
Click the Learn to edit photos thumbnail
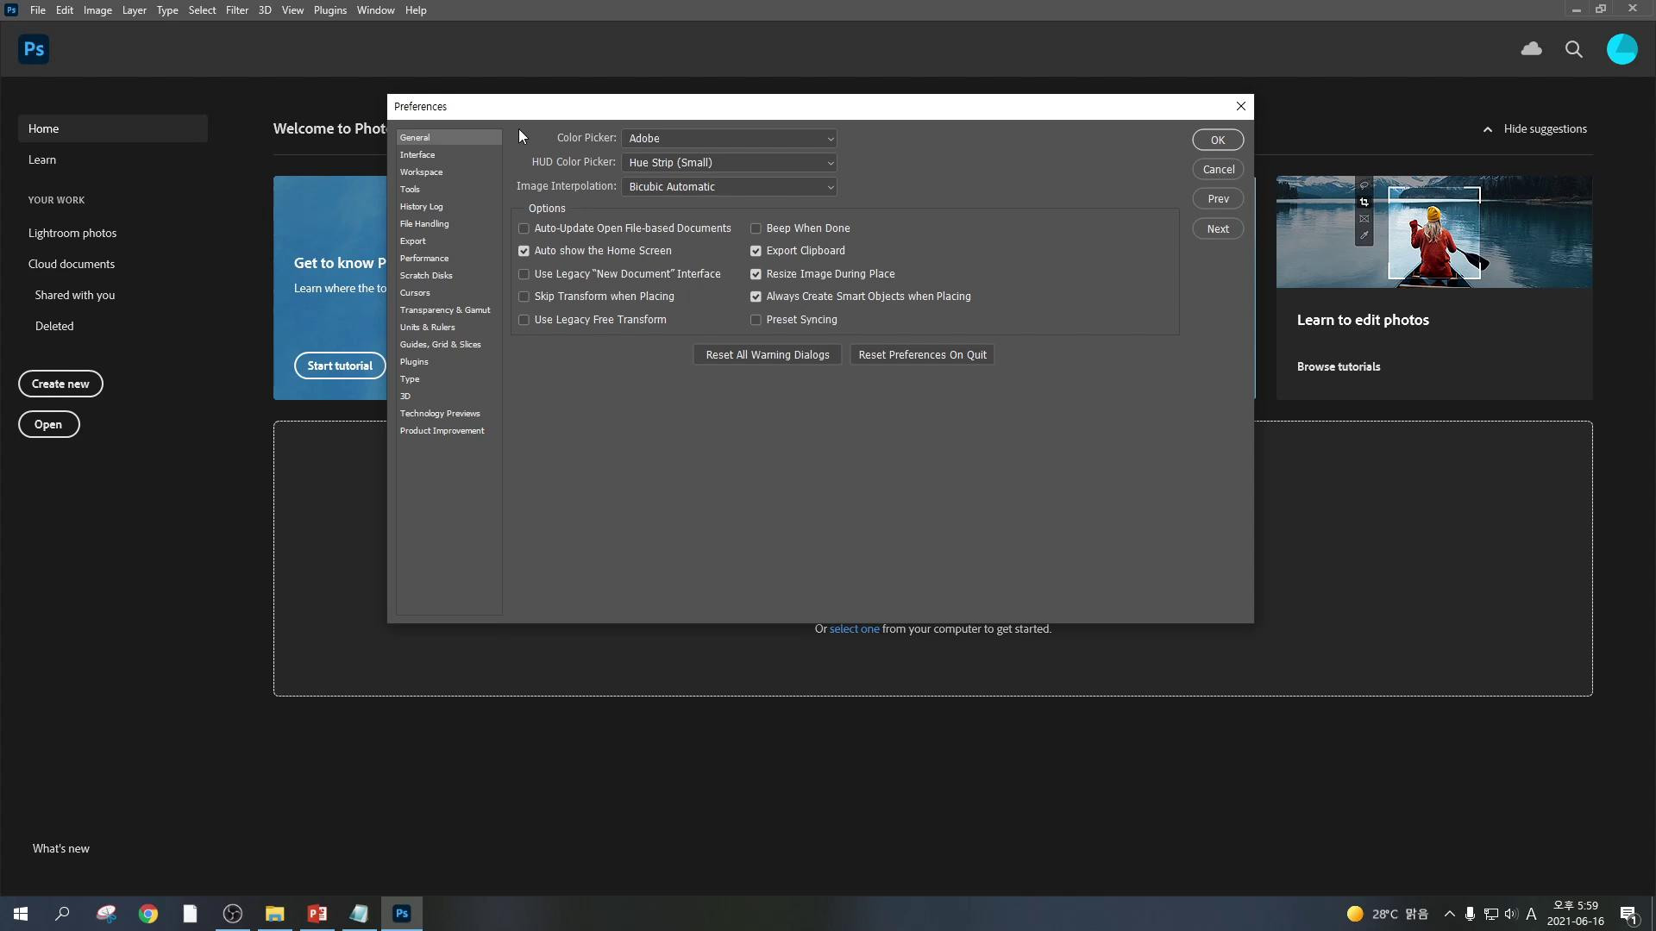click(1433, 232)
